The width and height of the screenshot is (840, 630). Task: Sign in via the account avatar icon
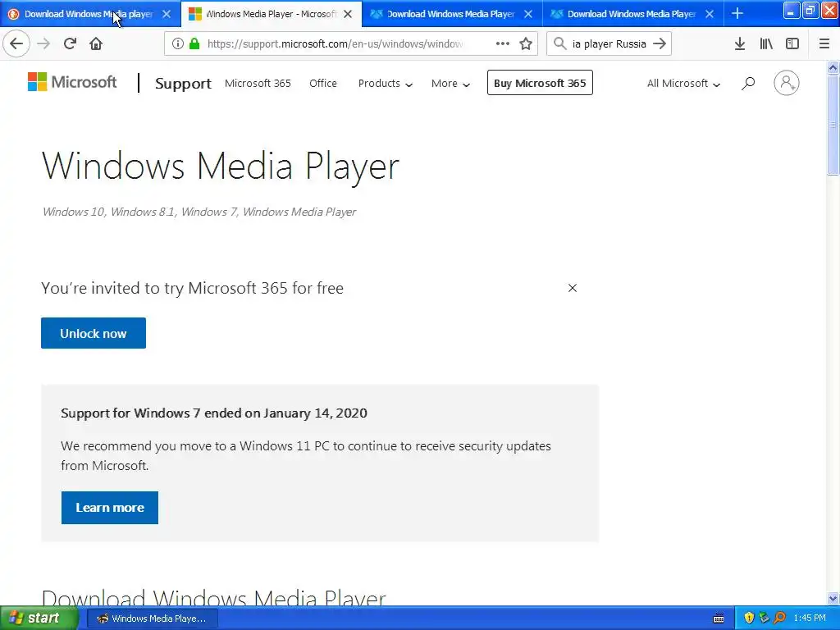point(787,83)
